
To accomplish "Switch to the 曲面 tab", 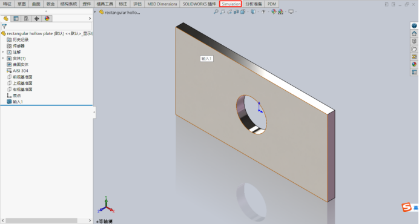I will tap(36, 4).
